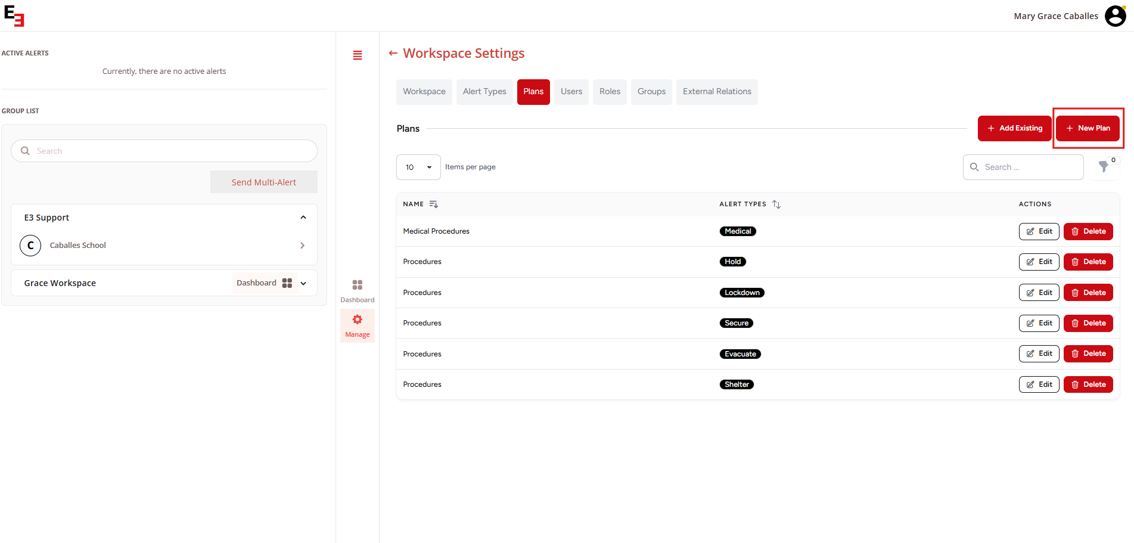Collapse the E3 Support group
Image resolution: width=1134 pixels, height=543 pixels.
pyautogui.click(x=303, y=218)
